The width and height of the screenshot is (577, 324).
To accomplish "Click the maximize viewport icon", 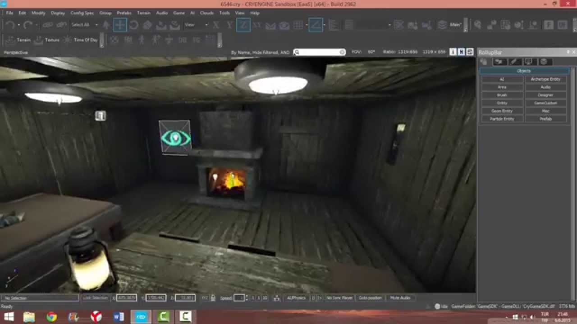I will point(470,52).
